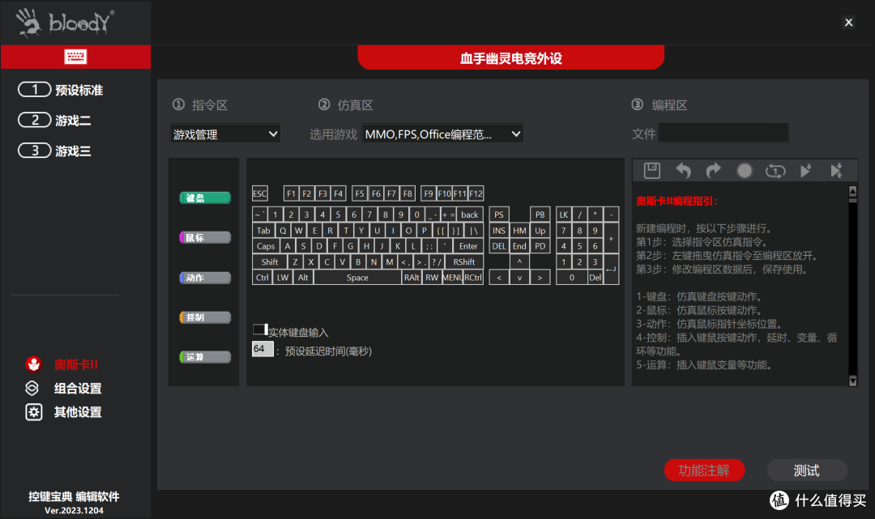Click the 组合设置 hexagon icon
Viewport: 875px width, 519px height.
pyautogui.click(x=32, y=388)
